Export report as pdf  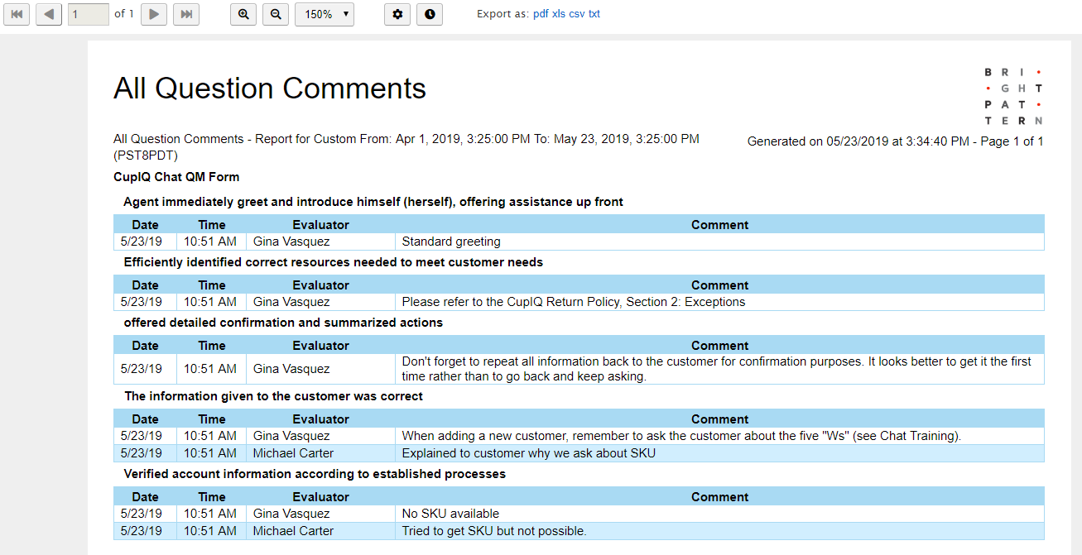point(541,14)
